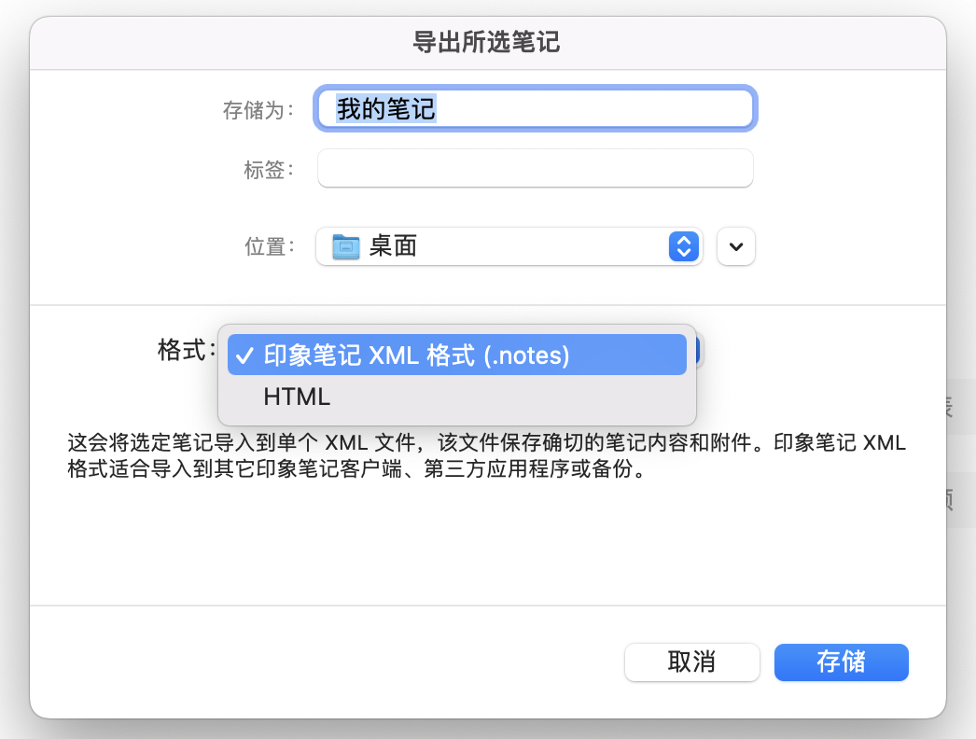Select 印象笔记 XML 格式 (.notes) from the menu

[416, 355]
